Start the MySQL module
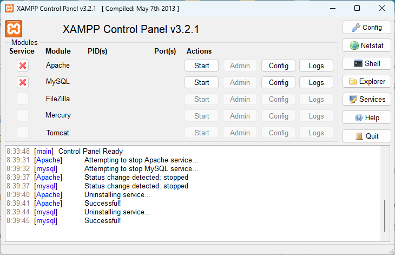 (x=201, y=82)
